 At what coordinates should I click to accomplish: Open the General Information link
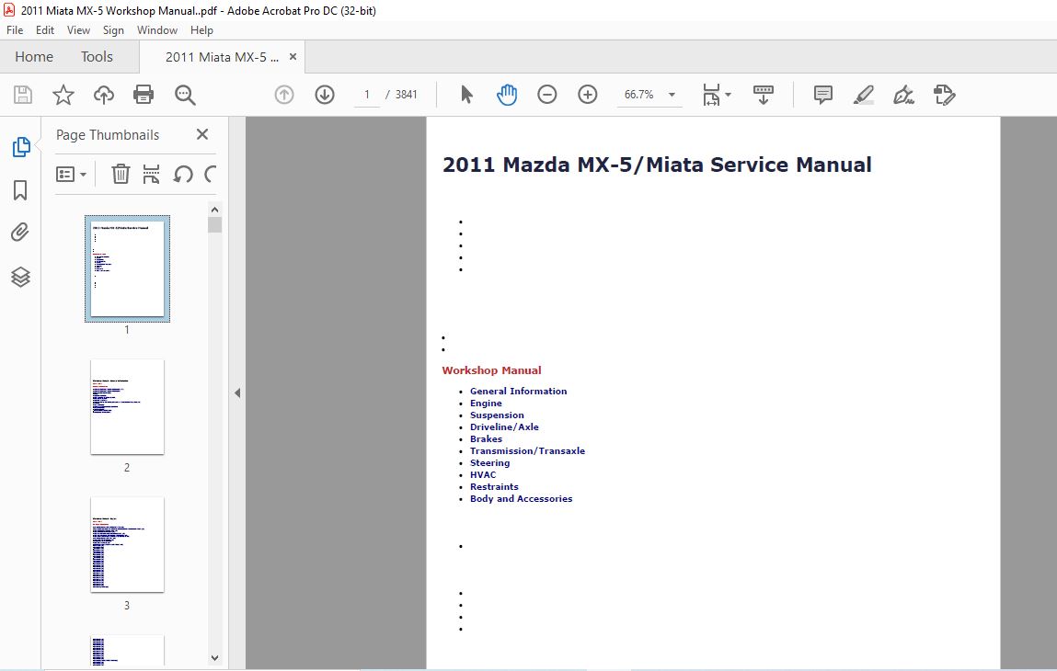pyautogui.click(x=519, y=391)
